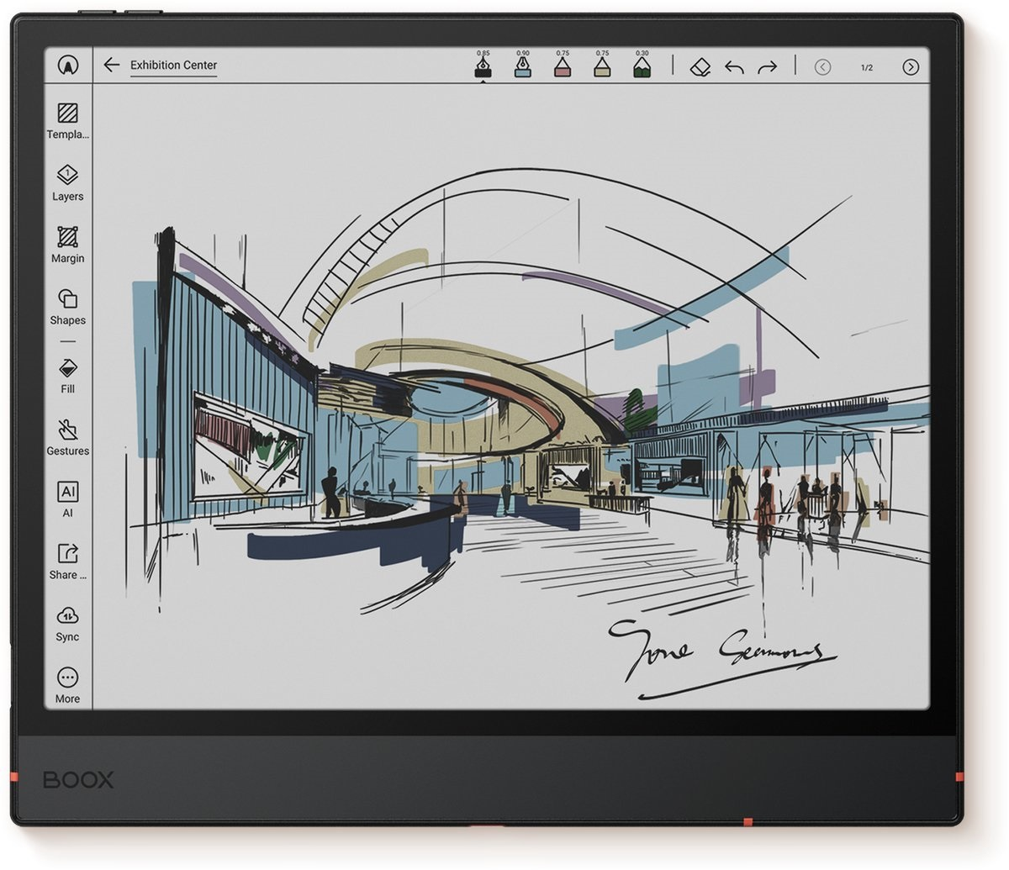Open the More options menu
The width and height of the screenshot is (1009, 870).
point(67,685)
